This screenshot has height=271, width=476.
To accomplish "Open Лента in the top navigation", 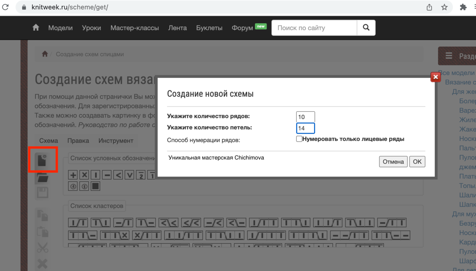I will (177, 28).
